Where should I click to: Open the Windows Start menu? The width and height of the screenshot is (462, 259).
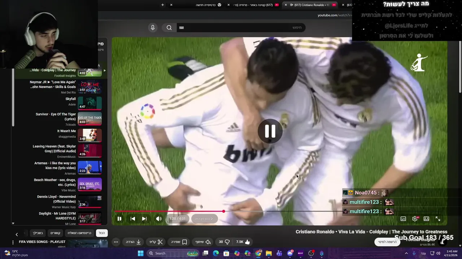[x=141, y=253]
